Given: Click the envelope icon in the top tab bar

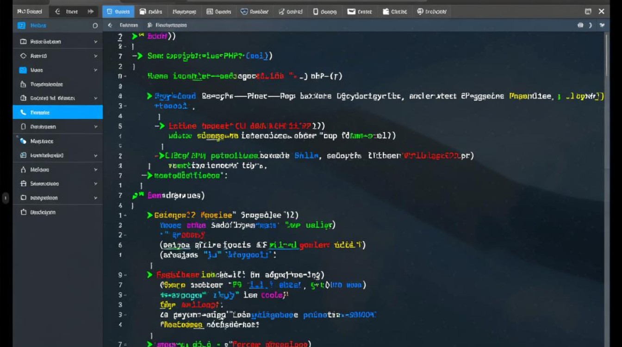Looking at the screenshot, I should coord(351,12).
